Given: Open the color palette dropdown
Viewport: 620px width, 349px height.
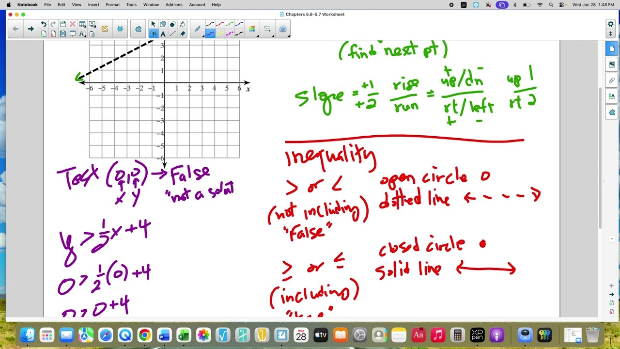Looking at the screenshot, I should coord(252,29).
